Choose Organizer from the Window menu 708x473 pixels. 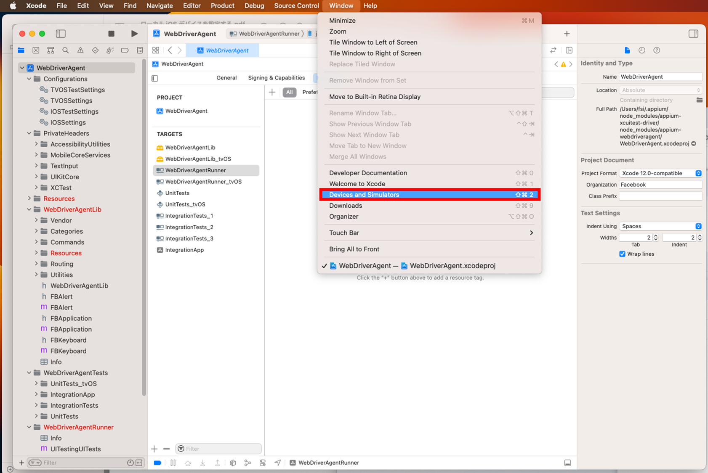[x=430, y=217]
